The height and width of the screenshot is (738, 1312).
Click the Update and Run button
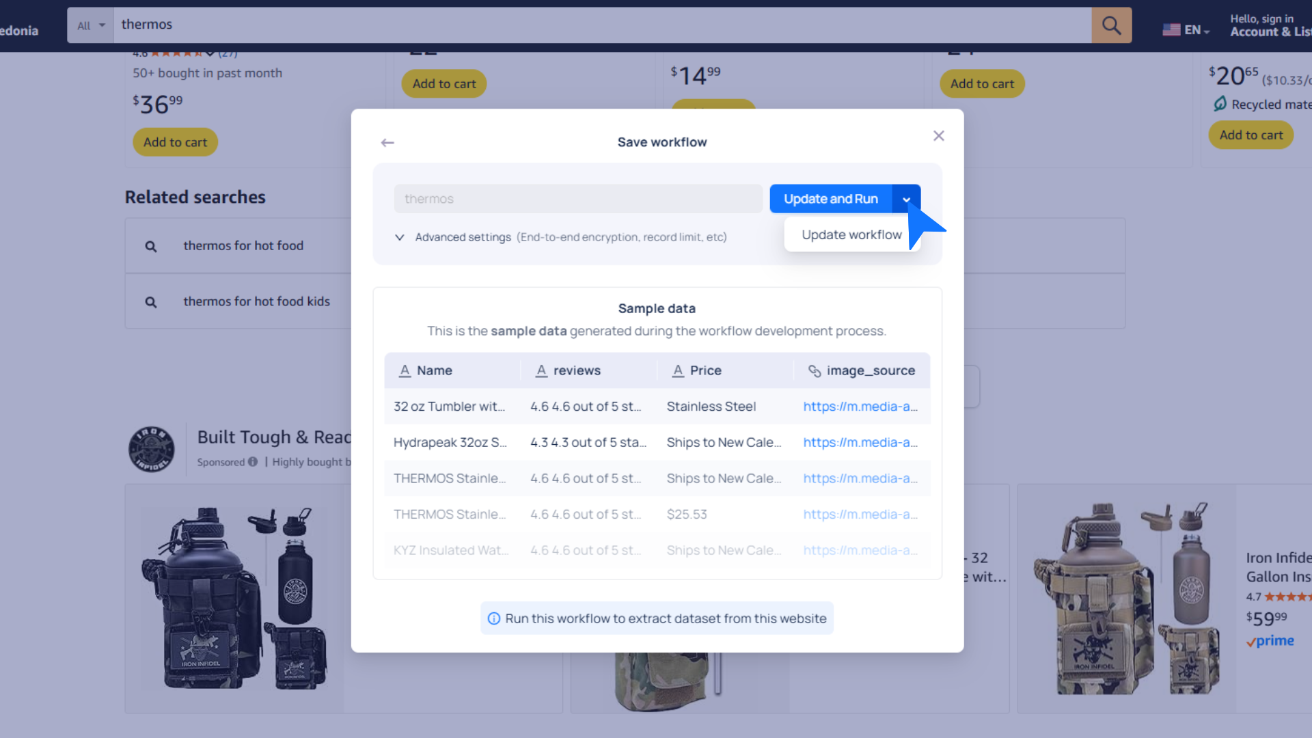tap(830, 199)
